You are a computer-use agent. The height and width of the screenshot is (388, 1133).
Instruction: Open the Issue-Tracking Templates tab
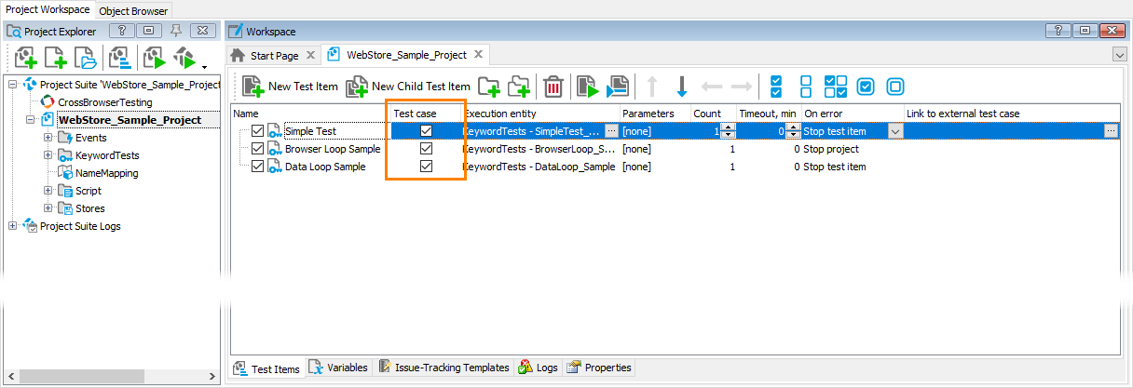(444, 368)
